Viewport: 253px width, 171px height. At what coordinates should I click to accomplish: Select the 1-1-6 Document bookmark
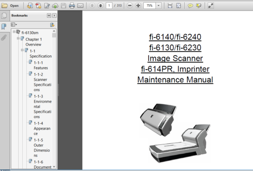coord(43,165)
